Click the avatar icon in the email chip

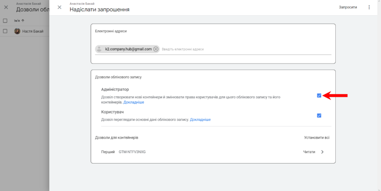(x=99, y=49)
